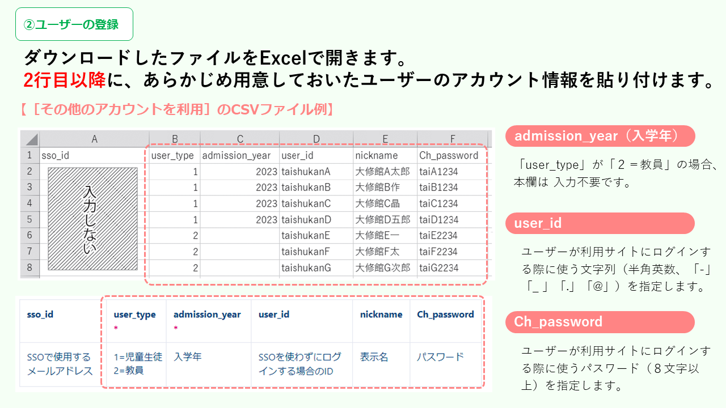Click the CSVファイル例 caption heading
The width and height of the screenshot is (726, 408).
177,109
